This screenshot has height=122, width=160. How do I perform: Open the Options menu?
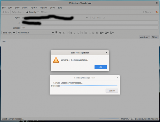click(x=43, y=8)
